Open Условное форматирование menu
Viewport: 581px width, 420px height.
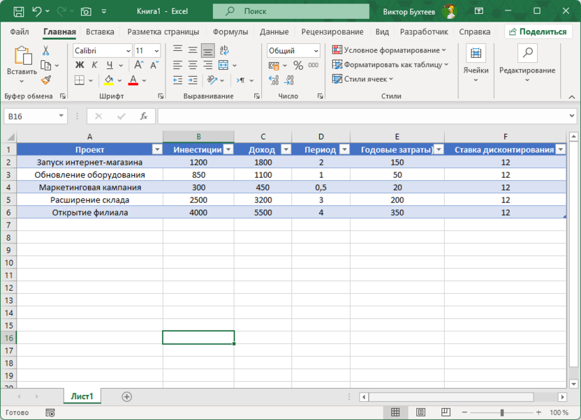389,50
